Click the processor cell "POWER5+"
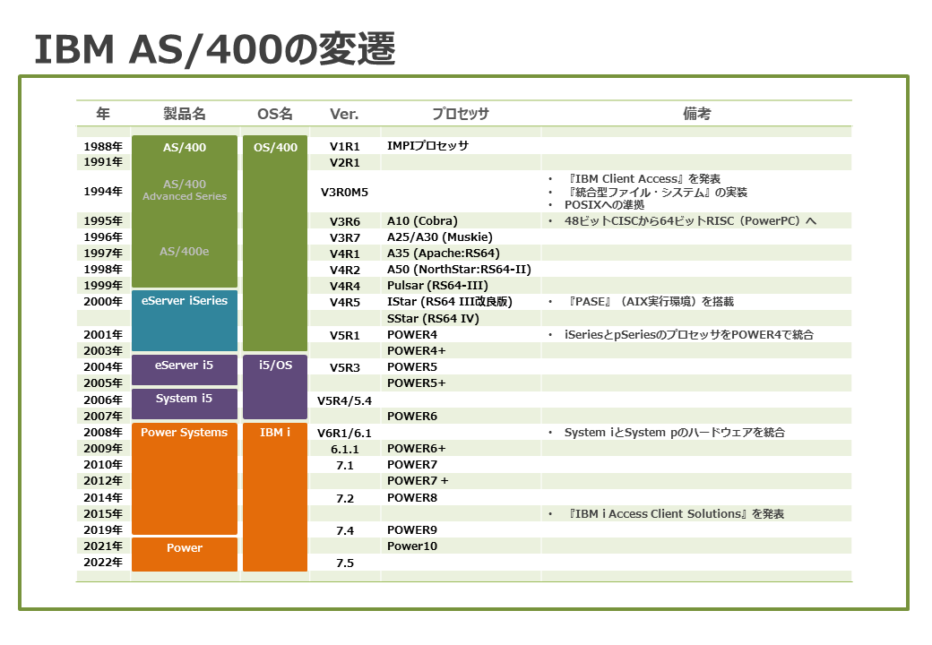Screen dimensions: 932x645 [416, 383]
